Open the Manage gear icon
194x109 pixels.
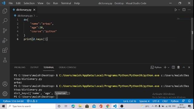(x=5, y=94)
